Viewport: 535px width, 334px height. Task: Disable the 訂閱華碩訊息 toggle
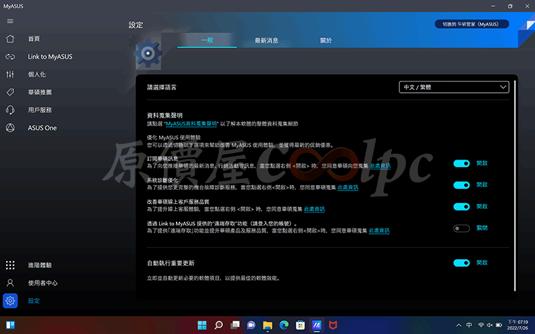coord(461,164)
